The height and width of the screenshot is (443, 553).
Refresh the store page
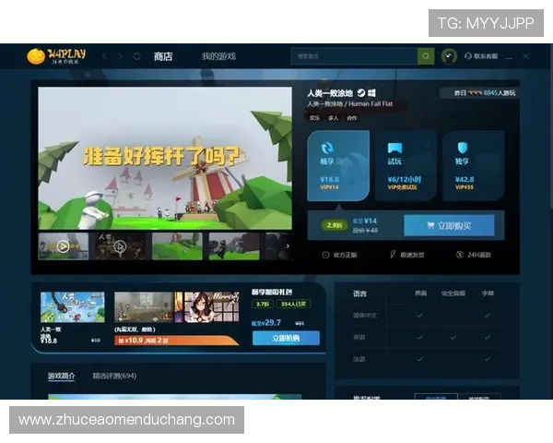(x=137, y=56)
